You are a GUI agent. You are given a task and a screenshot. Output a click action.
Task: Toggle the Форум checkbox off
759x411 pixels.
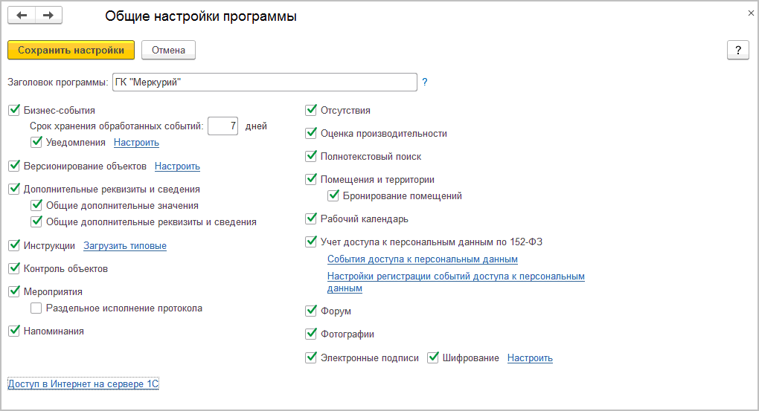[x=311, y=311]
